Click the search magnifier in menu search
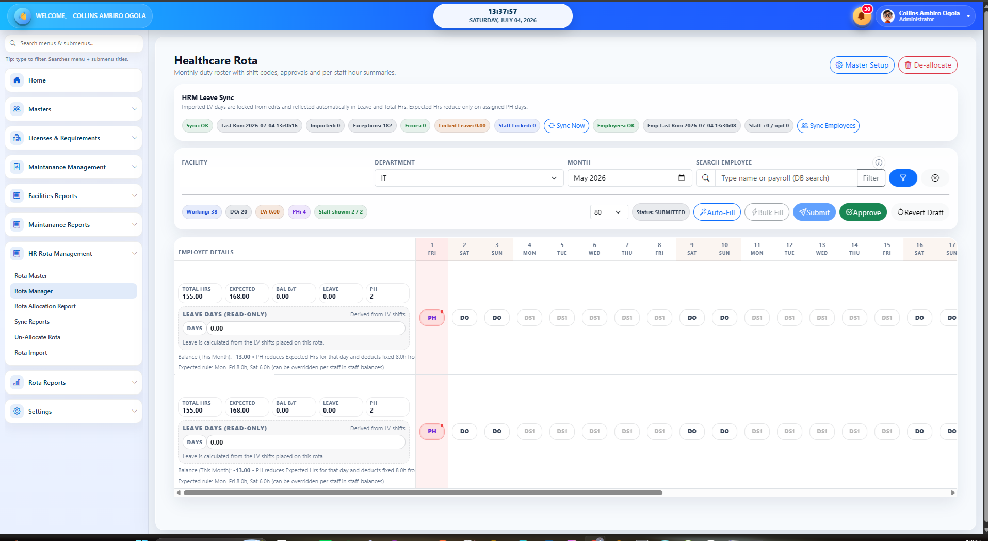The image size is (988, 541). pyautogui.click(x=13, y=43)
